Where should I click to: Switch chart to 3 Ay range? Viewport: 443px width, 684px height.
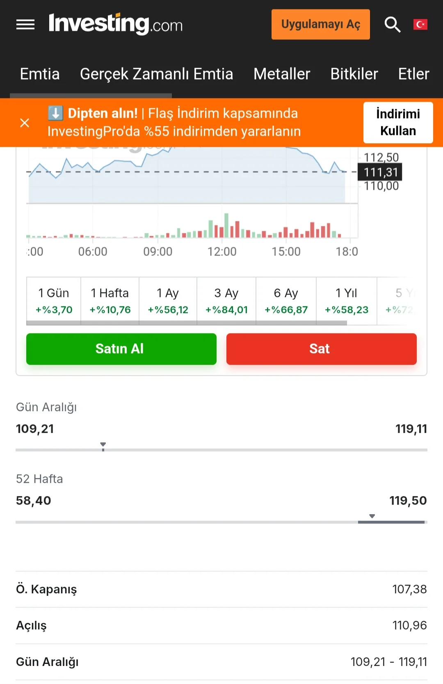pyautogui.click(x=226, y=301)
